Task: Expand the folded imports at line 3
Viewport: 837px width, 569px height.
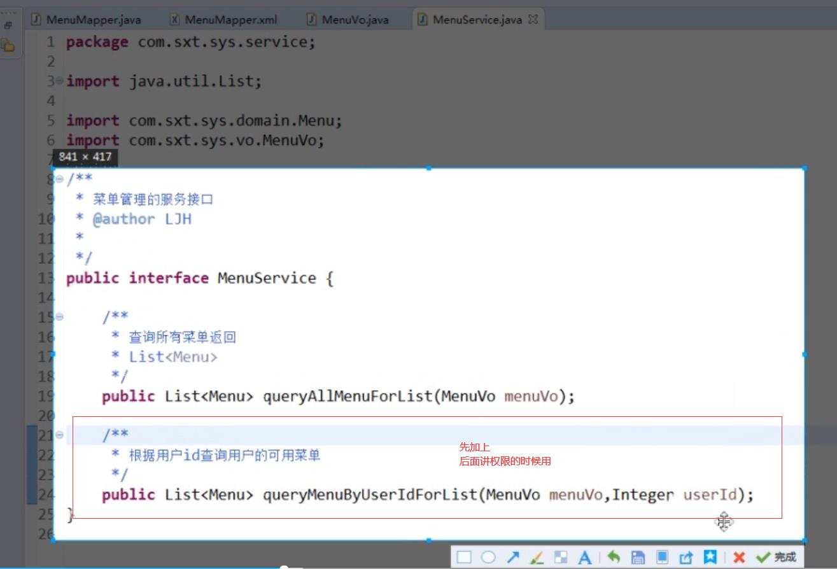Action: point(59,81)
